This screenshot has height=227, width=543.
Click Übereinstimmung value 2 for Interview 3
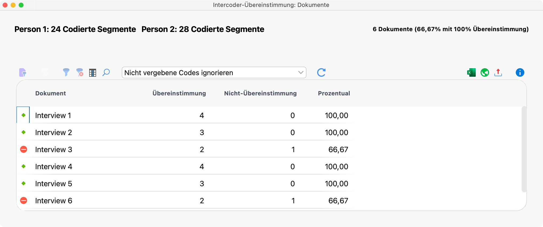(x=202, y=149)
